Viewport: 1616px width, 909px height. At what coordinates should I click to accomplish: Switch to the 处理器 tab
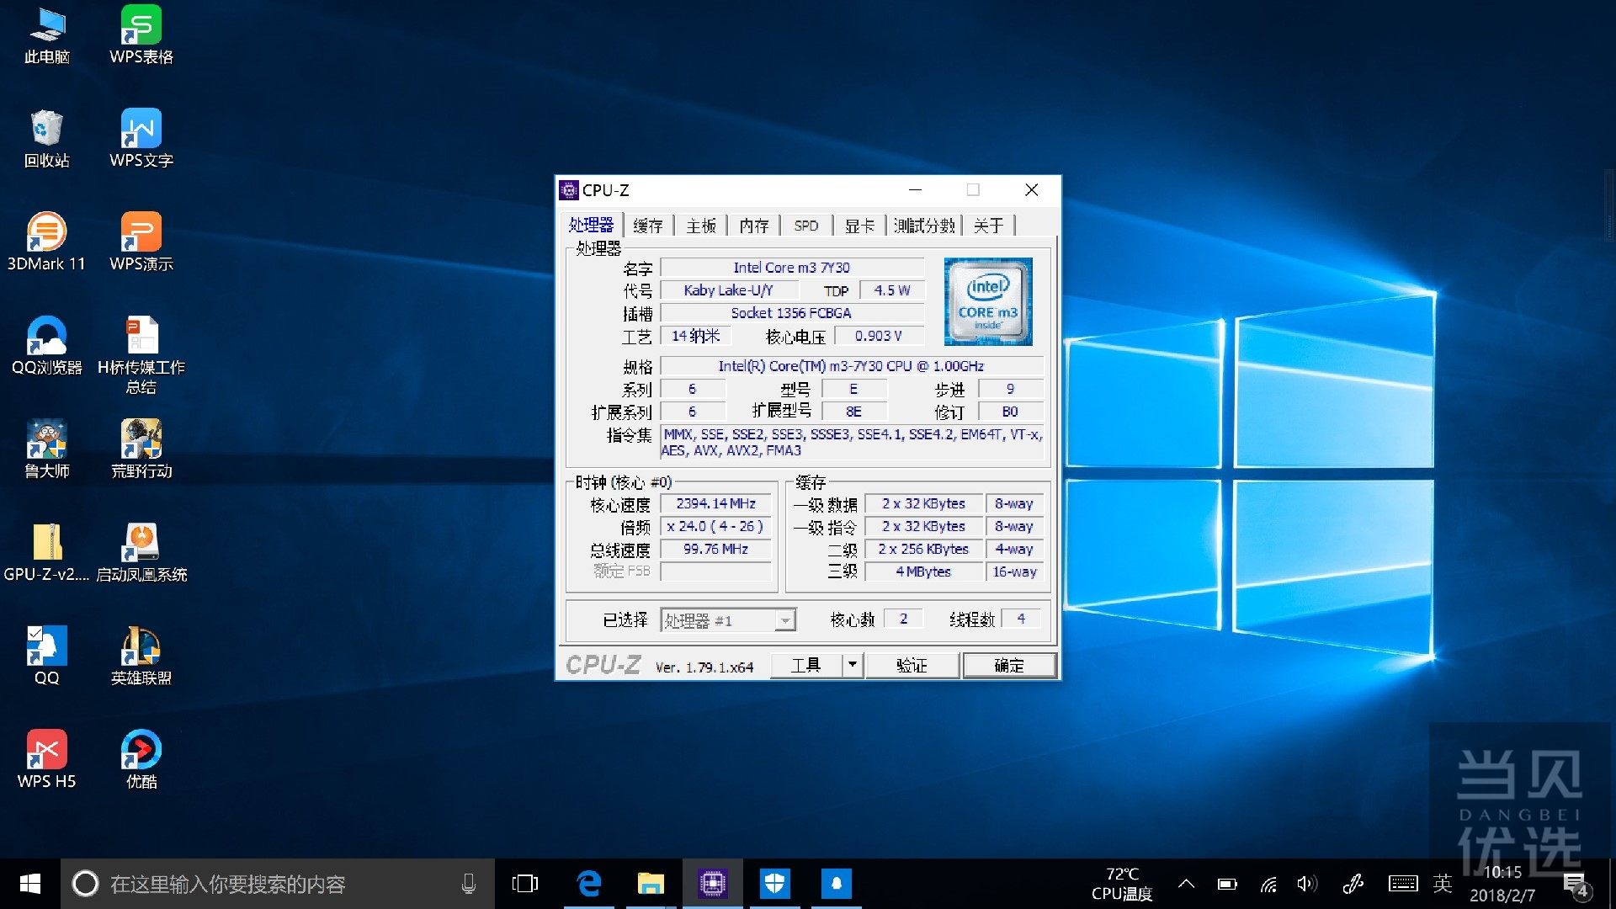[591, 225]
